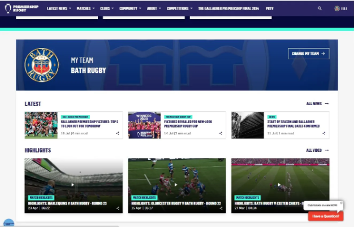Click the Gloucester Rugby v Bath Rugby Round 22 title
Image resolution: width=354 pixels, height=227 pixels.
coord(176,203)
